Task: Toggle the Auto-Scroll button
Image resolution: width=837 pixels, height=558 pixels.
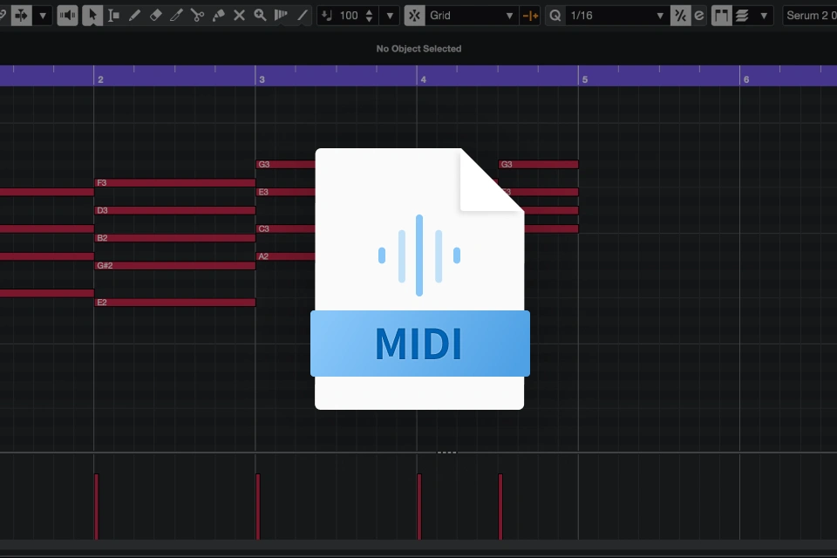Action: [x=21, y=16]
